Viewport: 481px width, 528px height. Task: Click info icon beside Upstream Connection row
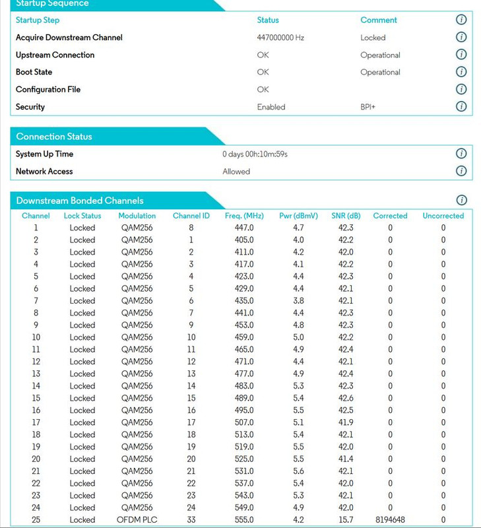(461, 55)
